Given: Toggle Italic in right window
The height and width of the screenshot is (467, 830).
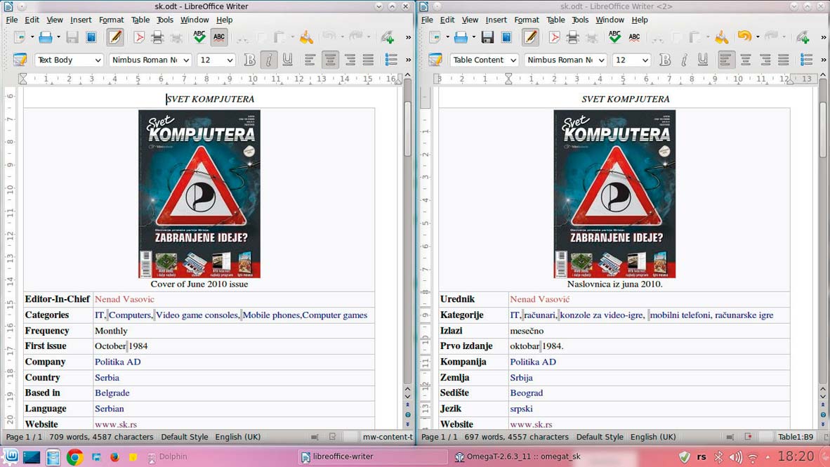Looking at the screenshot, I should 684,60.
